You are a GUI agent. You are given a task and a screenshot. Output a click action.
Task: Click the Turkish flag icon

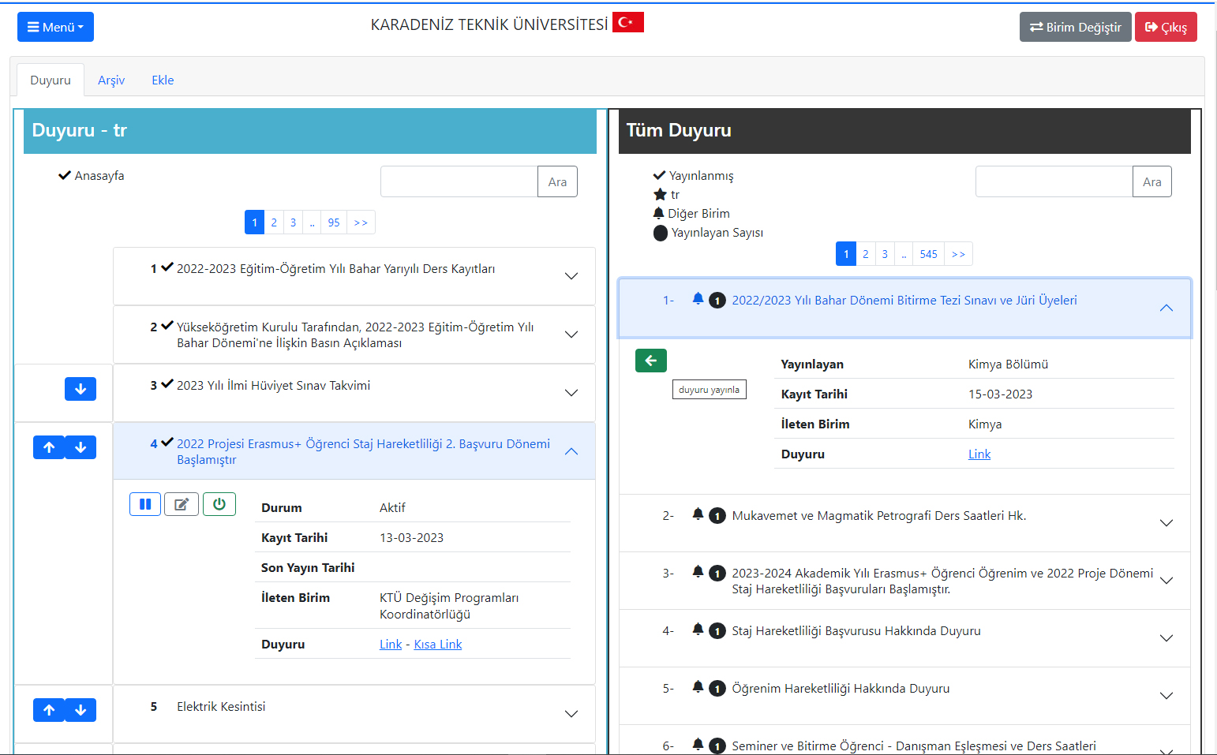628,22
